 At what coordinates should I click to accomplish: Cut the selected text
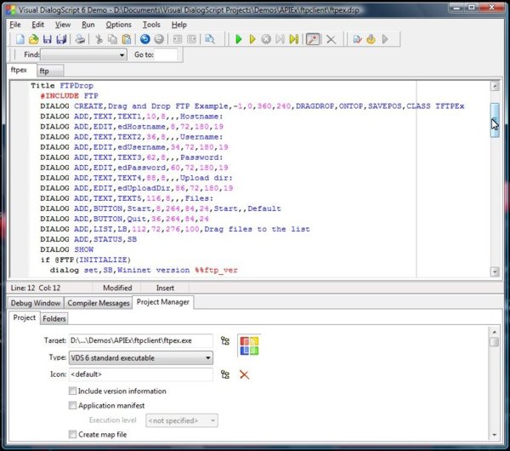coord(99,39)
